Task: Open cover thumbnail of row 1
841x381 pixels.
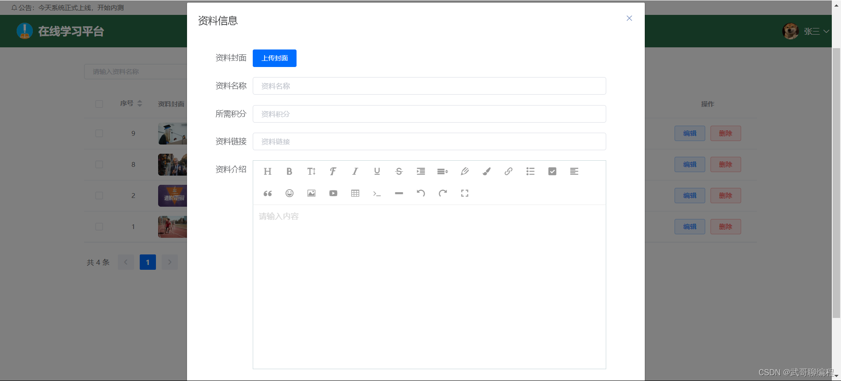Action: click(x=173, y=227)
